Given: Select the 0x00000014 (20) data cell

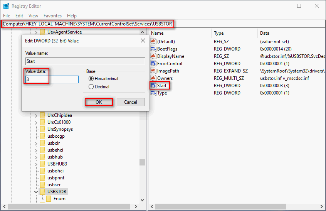Looking at the screenshot, I should pyautogui.click(x=276, y=49).
